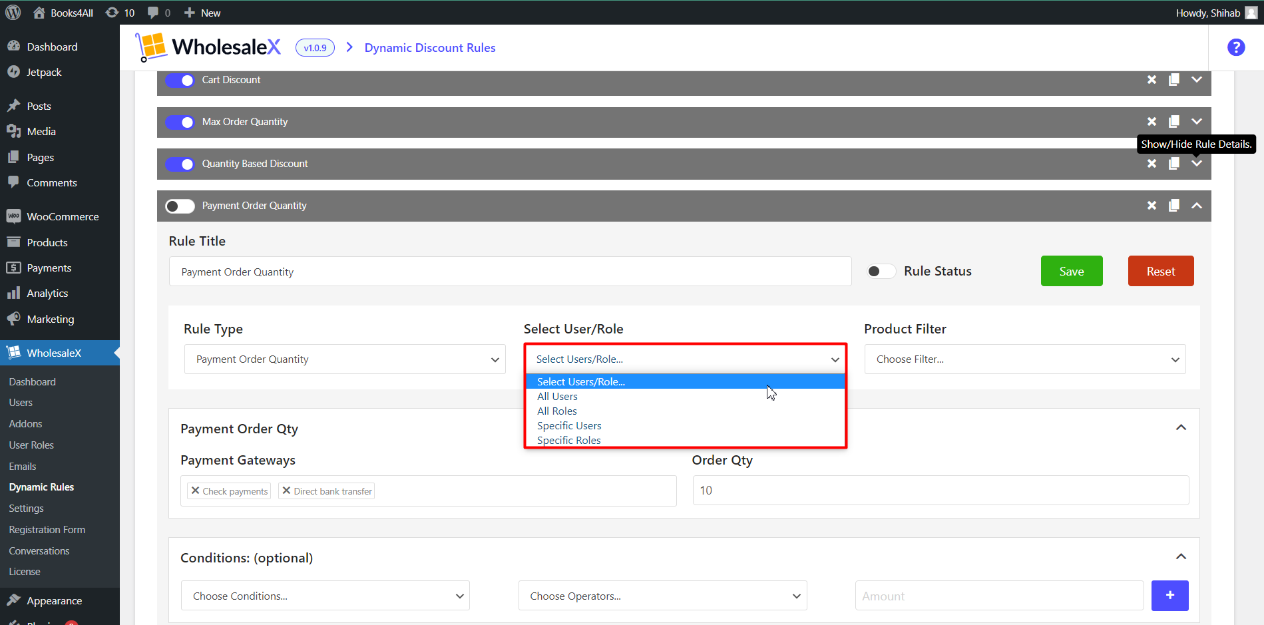
Task: Remove Direct bank transfer gateway tag
Action: (286, 491)
